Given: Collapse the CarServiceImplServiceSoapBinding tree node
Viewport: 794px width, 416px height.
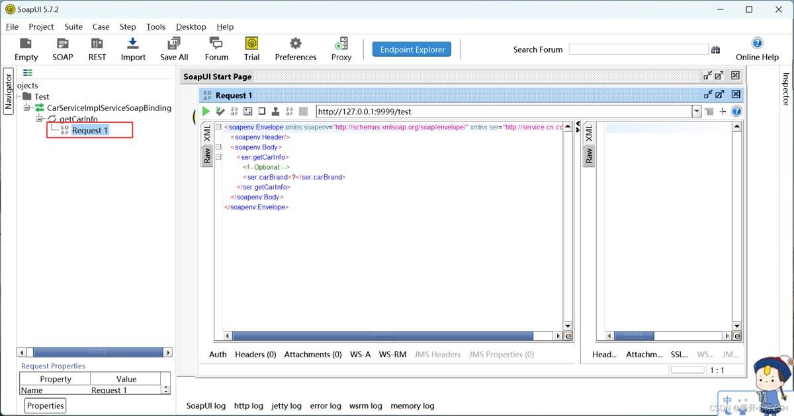Looking at the screenshot, I should point(27,108).
